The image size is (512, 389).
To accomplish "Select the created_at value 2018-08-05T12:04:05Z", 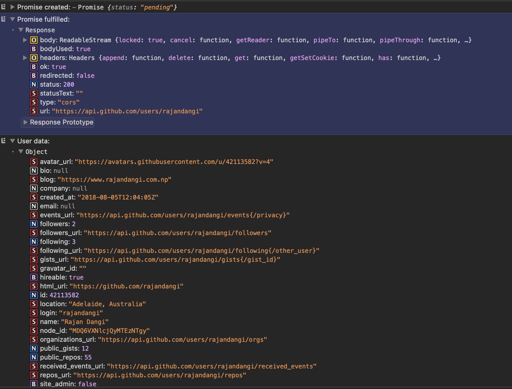I will [118, 197].
